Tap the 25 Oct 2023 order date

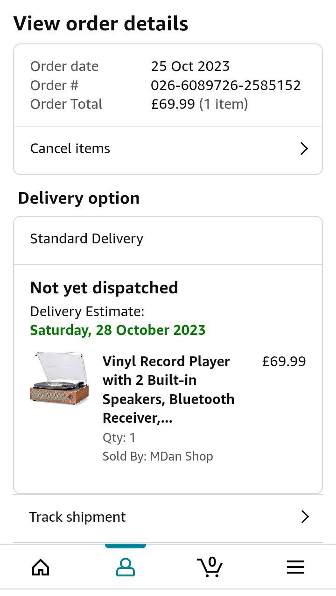(x=190, y=66)
